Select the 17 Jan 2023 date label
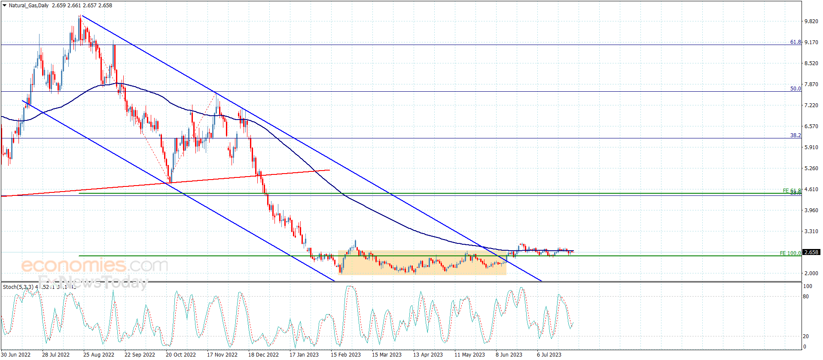 click(x=304, y=354)
